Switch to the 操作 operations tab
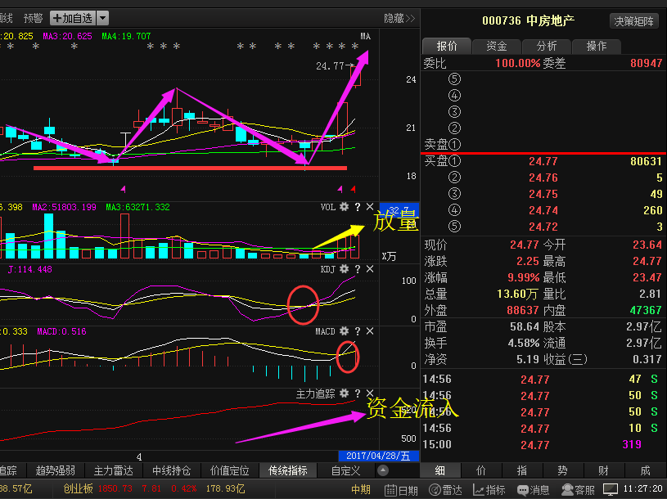 597,46
